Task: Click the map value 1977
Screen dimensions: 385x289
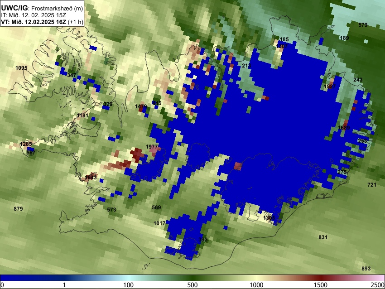Action: click(x=152, y=147)
